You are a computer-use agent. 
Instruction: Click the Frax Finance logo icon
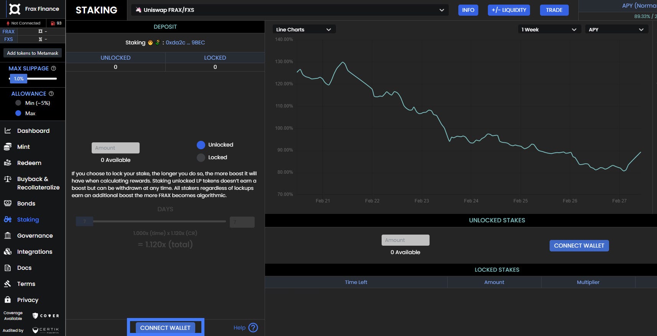coord(15,9)
